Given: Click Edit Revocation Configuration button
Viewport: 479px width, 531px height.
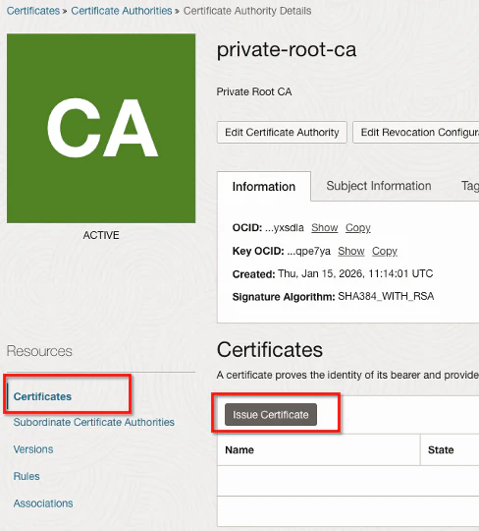Looking at the screenshot, I should coord(416,133).
